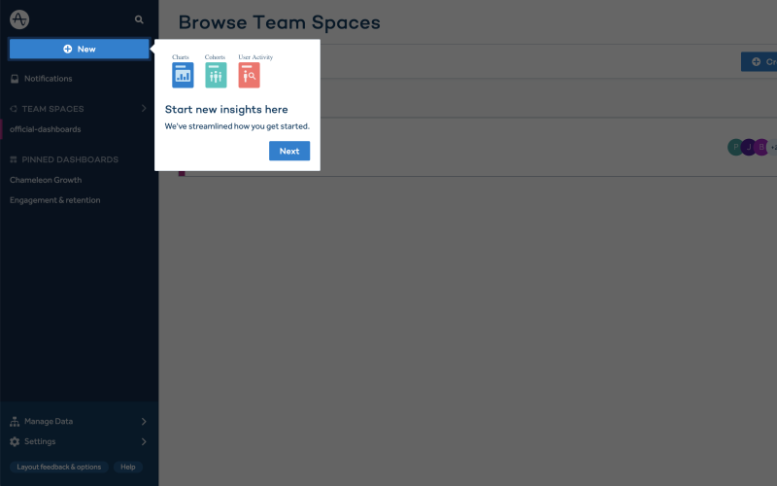This screenshot has width=777, height=486.
Task: Open Engagement & retention dashboard
Action: point(55,200)
